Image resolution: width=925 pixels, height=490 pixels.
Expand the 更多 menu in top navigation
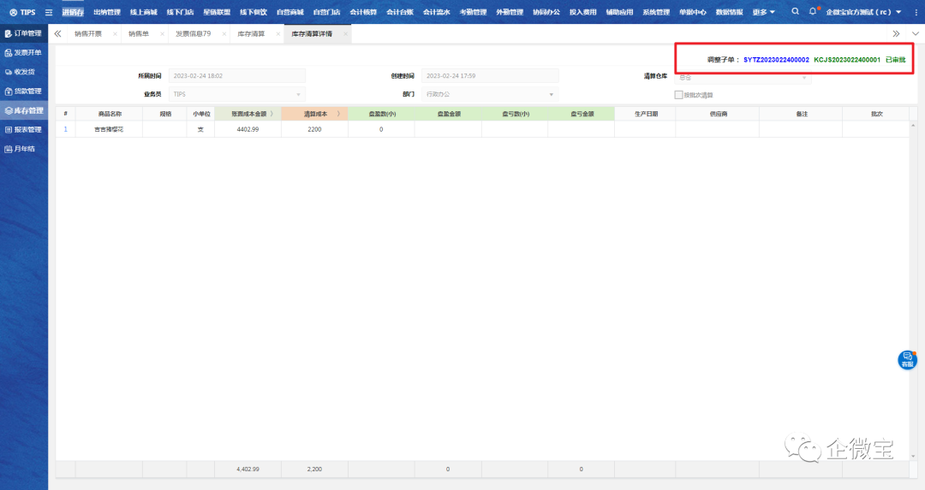764,12
